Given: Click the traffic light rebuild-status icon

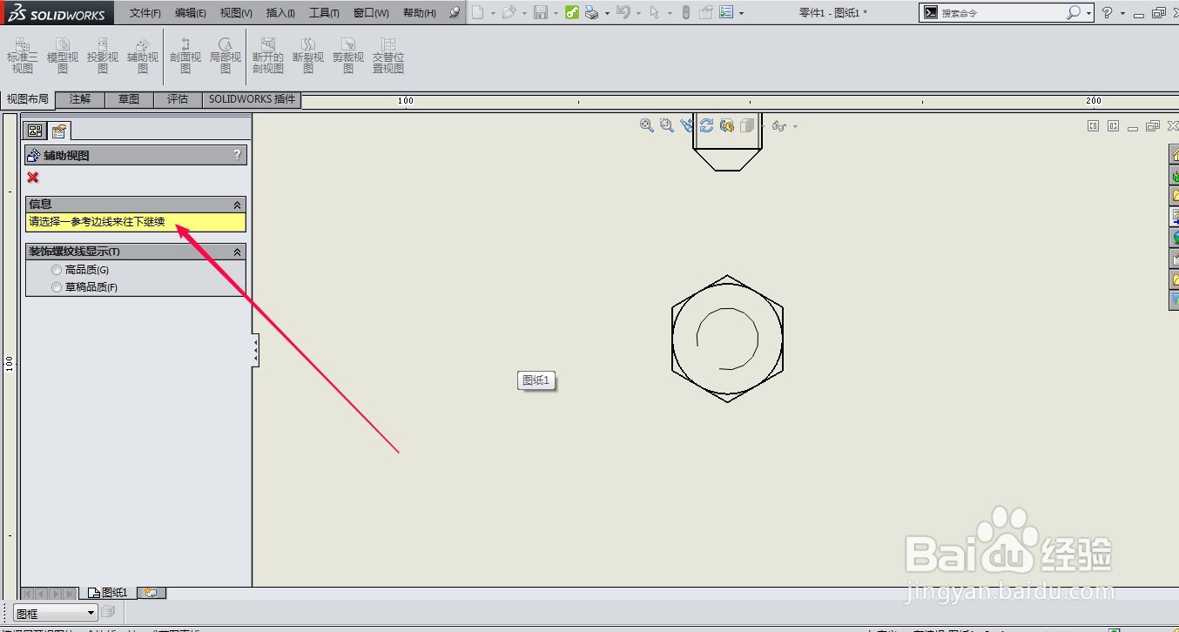Looking at the screenshot, I should point(686,12).
